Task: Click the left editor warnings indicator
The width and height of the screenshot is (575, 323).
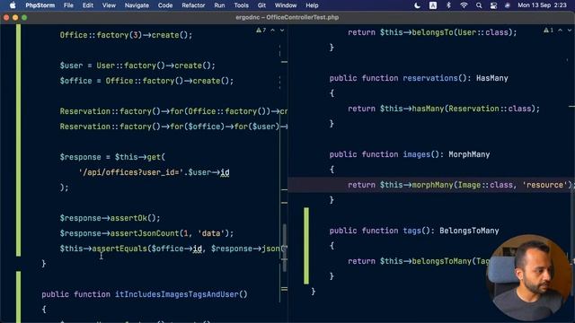Action: (x=261, y=30)
